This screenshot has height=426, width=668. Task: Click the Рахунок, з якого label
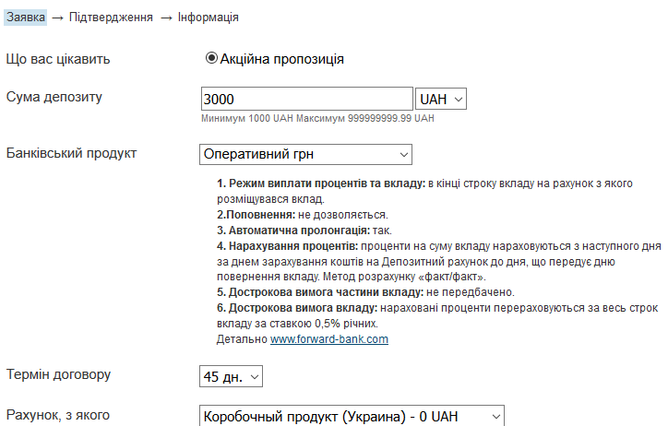click(x=58, y=415)
